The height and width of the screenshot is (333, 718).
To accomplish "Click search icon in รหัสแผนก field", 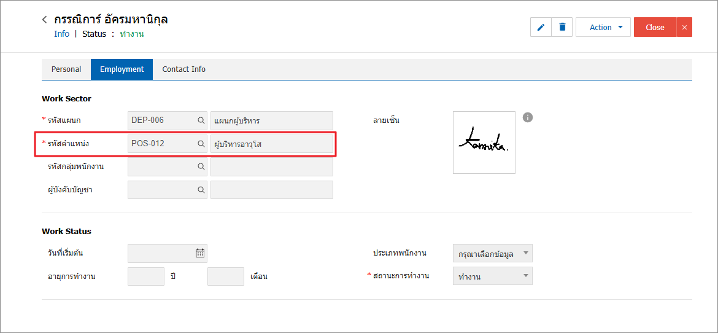I will [201, 120].
